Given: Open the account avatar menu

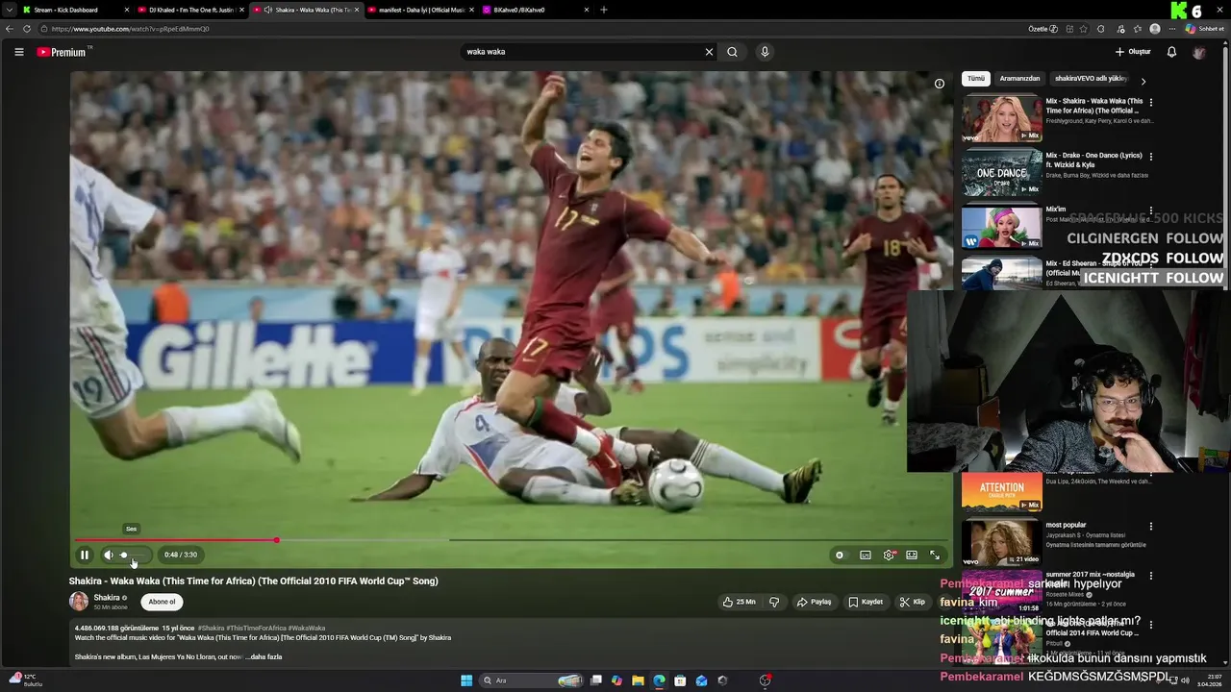Looking at the screenshot, I should pyautogui.click(x=1198, y=52).
